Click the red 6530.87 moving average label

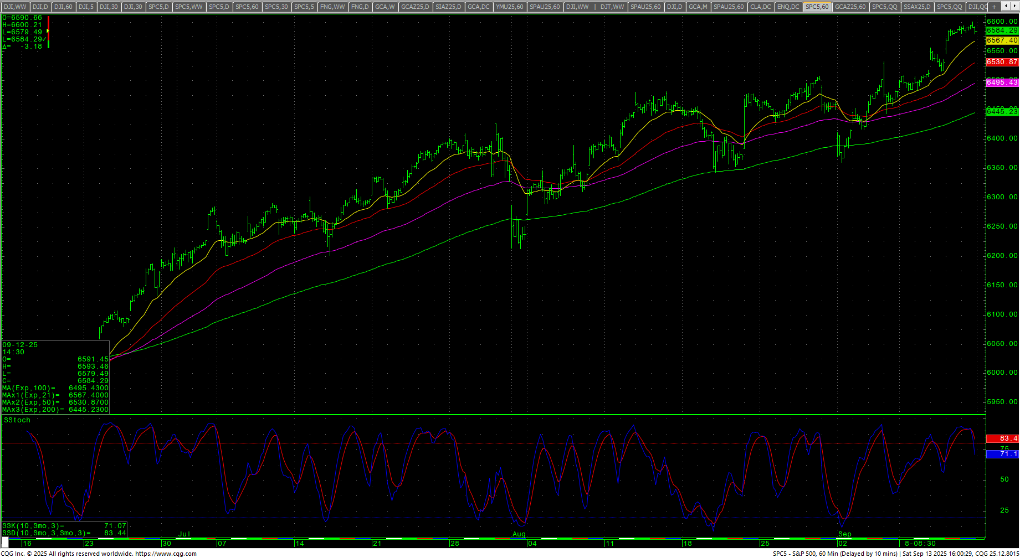tap(1002, 62)
